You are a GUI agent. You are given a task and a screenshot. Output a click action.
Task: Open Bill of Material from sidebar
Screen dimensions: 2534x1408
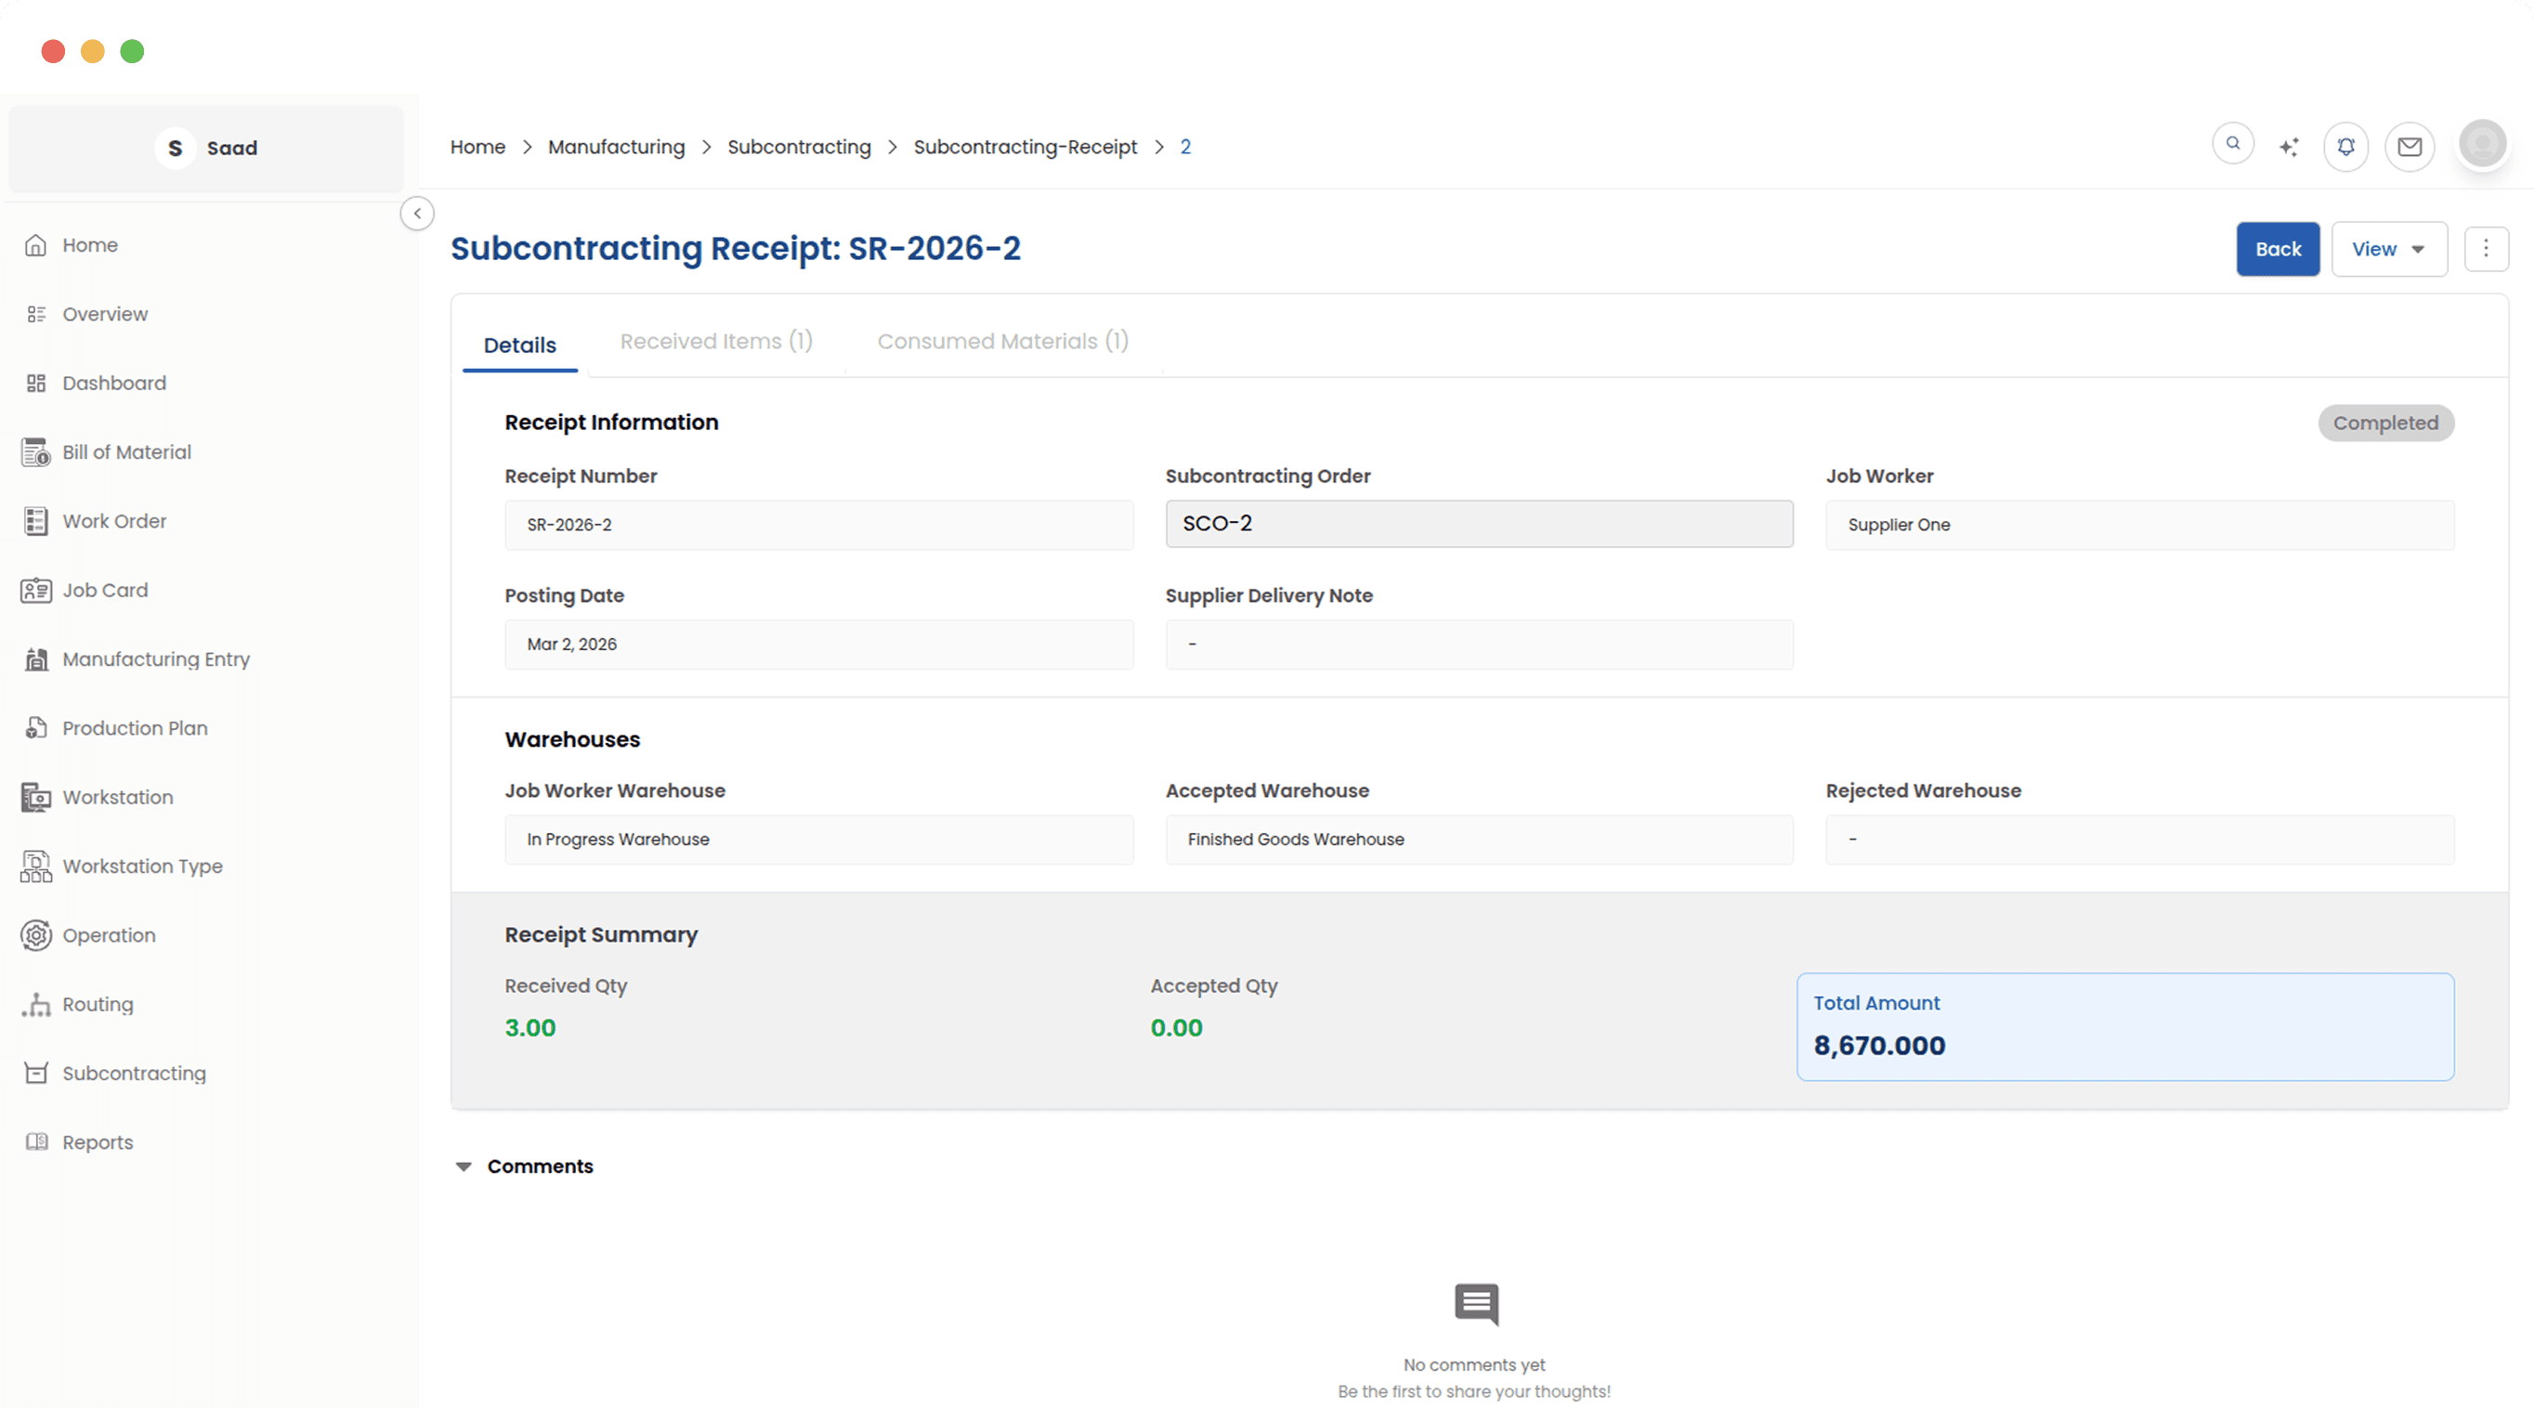[126, 452]
